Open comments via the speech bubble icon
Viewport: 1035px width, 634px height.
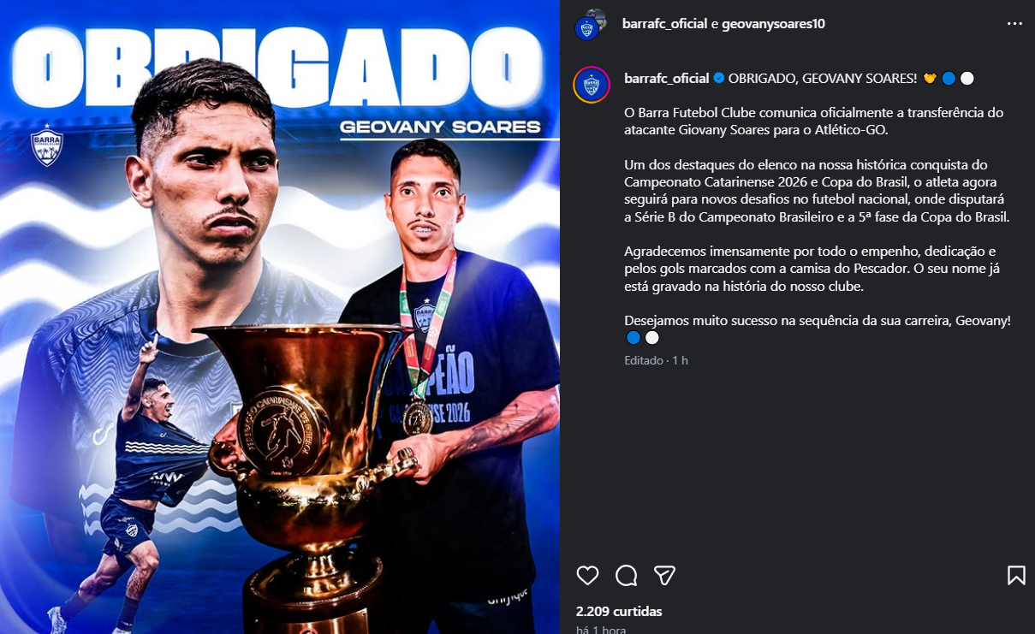pos(626,576)
